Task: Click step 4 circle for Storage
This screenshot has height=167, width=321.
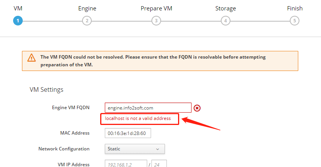Action: coord(225,21)
